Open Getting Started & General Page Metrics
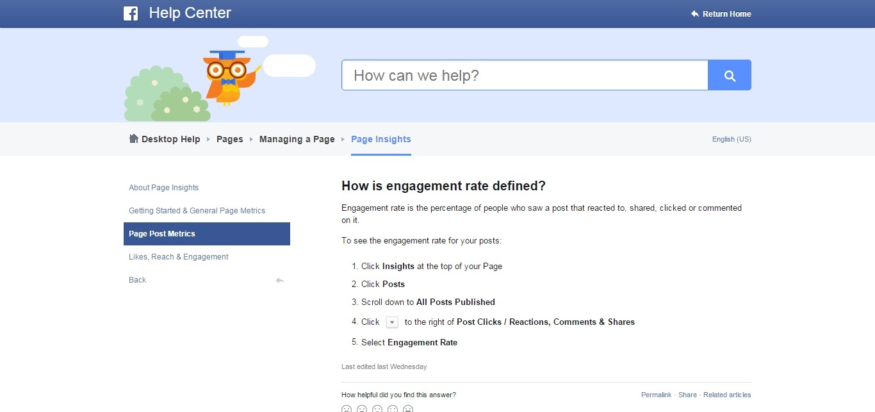 [x=197, y=211]
